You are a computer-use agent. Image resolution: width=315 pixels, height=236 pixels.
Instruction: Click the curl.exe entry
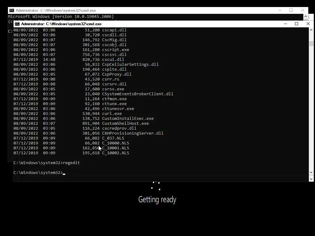(67, 114)
